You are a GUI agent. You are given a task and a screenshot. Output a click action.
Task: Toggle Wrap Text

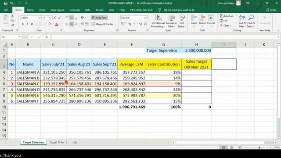[x=100, y=18]
